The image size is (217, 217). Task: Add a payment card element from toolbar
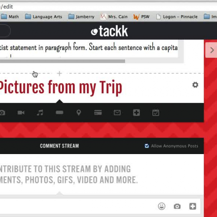98,112
